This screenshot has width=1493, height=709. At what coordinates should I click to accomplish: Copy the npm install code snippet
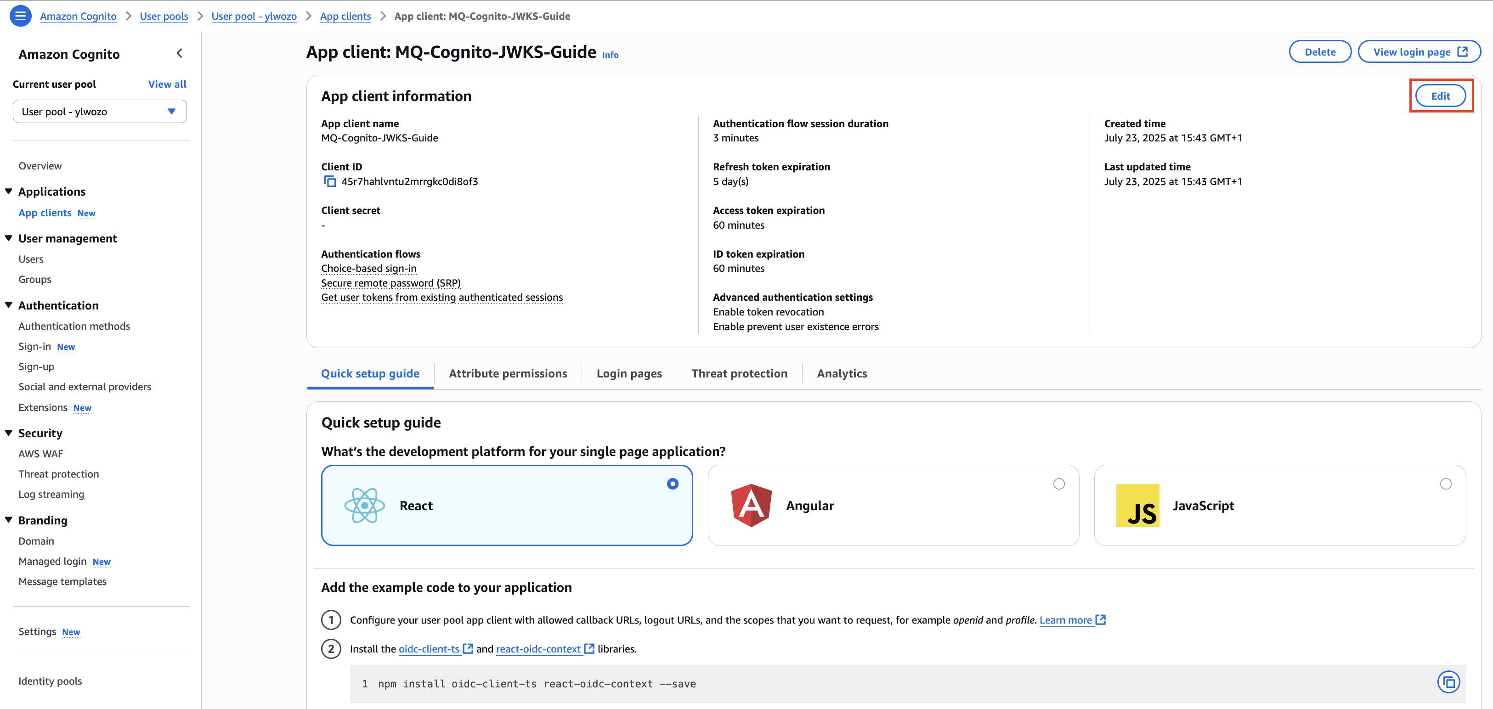(x=1448, y=682)
